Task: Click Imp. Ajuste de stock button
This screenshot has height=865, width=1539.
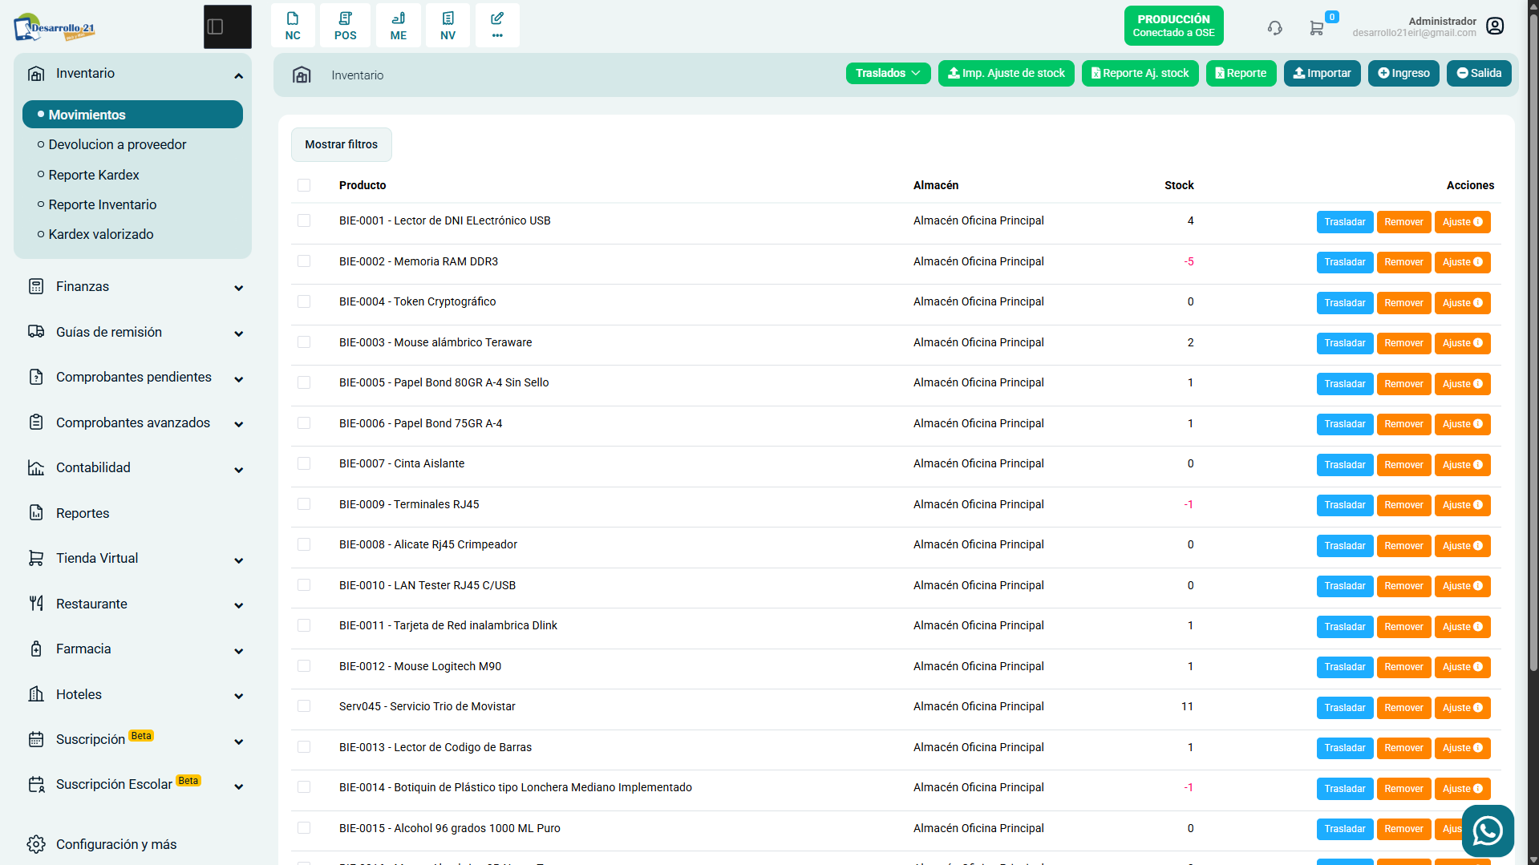Action: click(x=1006, y=73)
